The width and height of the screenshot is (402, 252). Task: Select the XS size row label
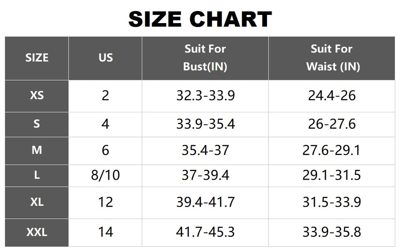[37, 95]
